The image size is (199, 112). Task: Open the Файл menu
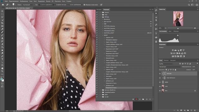point(6,1)
